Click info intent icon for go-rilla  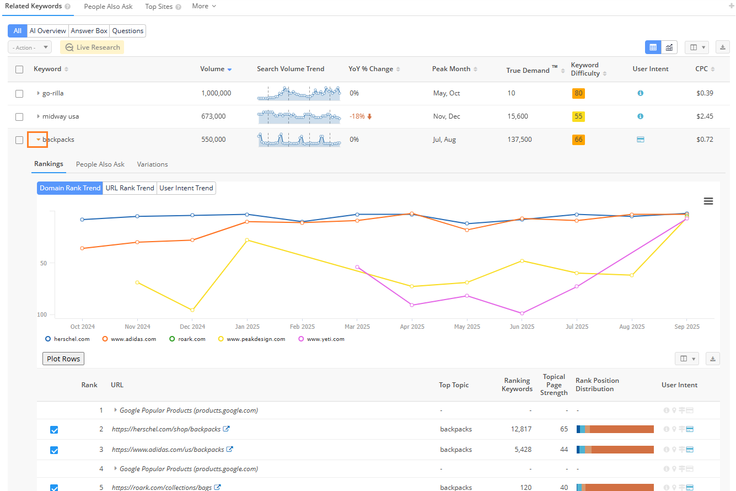tap(640, 93)
